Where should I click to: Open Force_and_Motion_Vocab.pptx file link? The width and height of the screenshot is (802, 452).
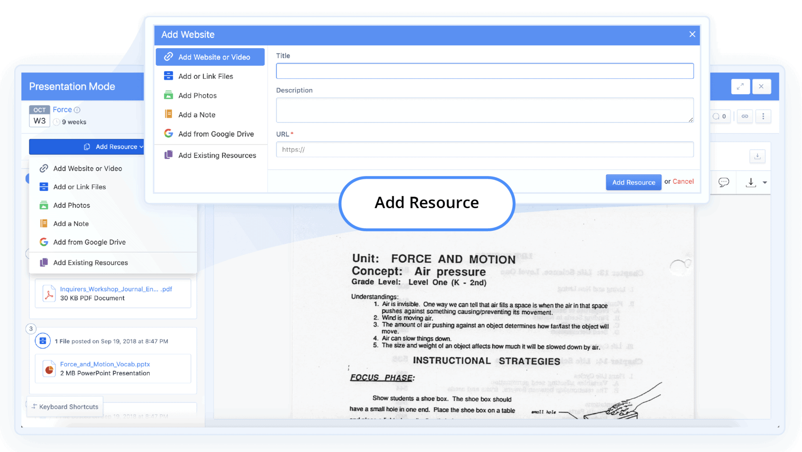point(105,364)
